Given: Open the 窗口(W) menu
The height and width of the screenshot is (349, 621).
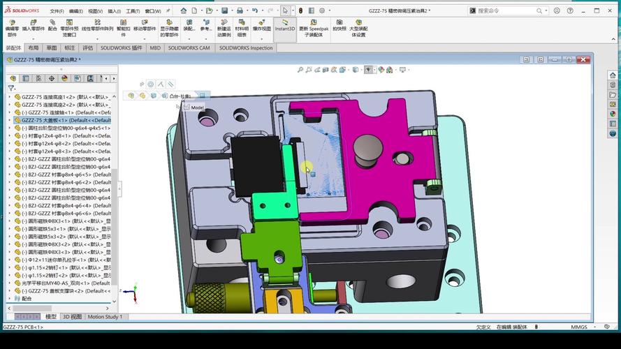Looking at the screenshot, I should click(153, 11).
